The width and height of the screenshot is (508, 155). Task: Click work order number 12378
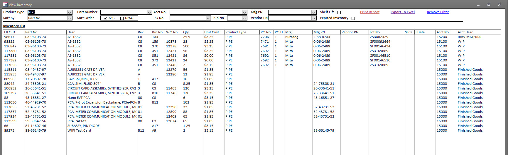171,46
